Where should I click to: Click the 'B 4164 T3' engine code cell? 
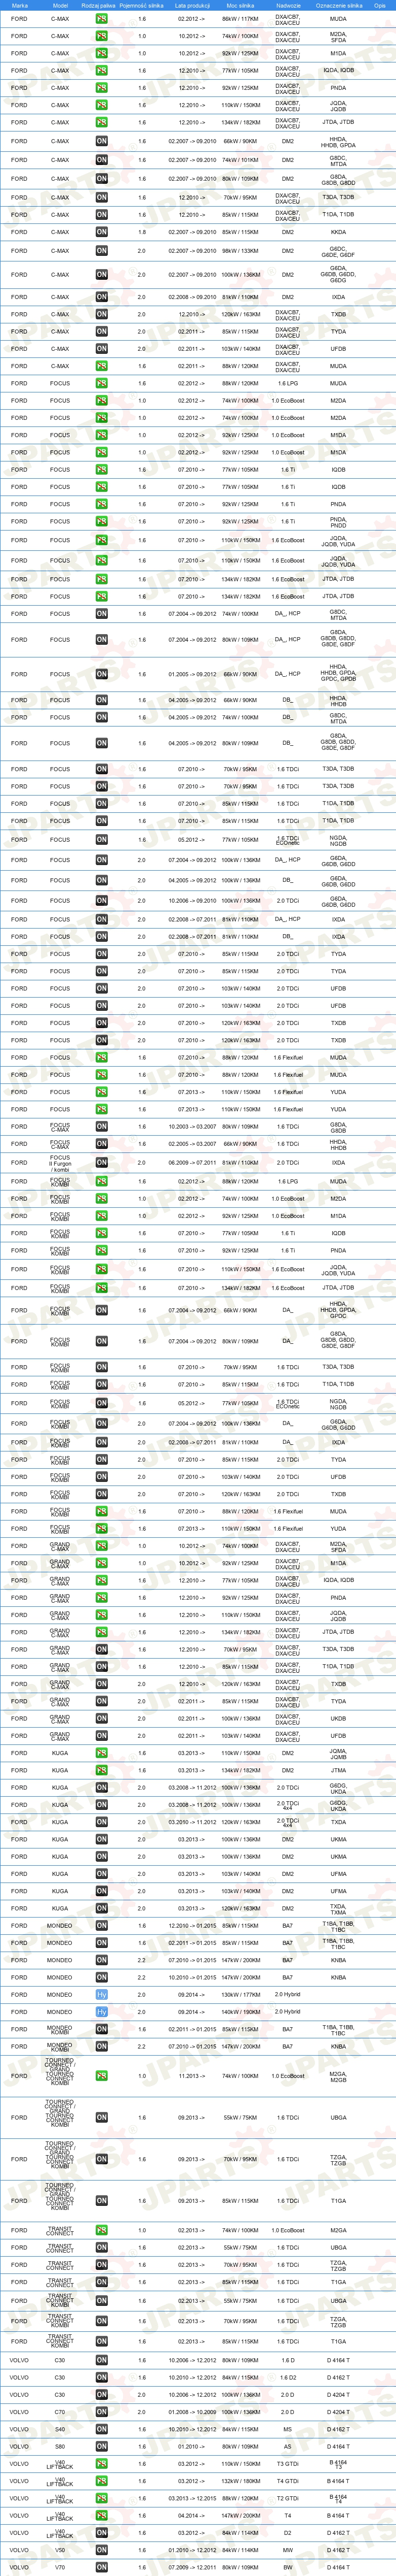pyautogui.click(x=338, y=2464)
